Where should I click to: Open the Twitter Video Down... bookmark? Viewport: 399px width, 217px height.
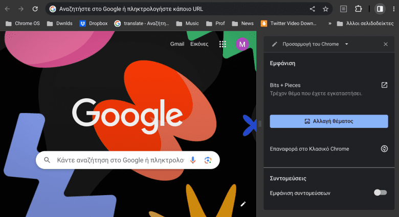click(x=289, y=23)
